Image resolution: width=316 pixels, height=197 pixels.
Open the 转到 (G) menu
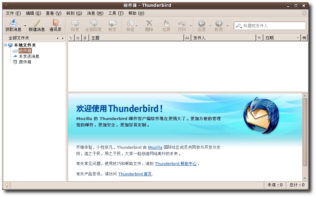tap(74, 13)
